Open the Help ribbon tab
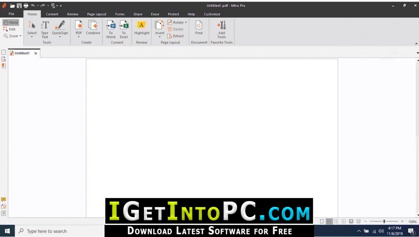The image size is (419, 237). (191, 14)
